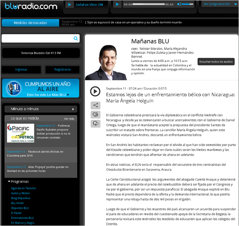Open the Alias Popeye news story
The image size is (239, 226).
(38, 169)
